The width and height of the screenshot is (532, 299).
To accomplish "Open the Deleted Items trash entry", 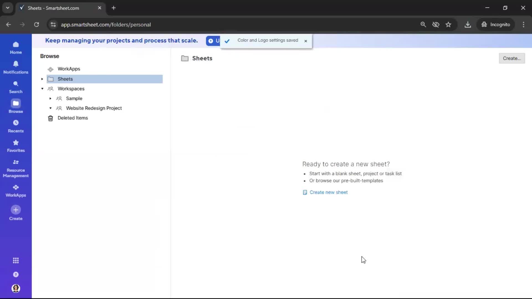I will coord(73,118).
